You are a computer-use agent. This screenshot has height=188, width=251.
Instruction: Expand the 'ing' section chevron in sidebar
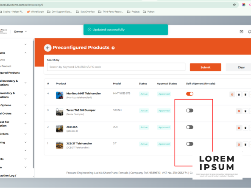tap(25, 142)
